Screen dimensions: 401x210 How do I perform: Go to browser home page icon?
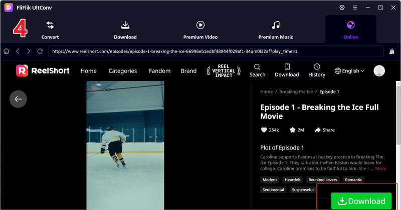coord(7,51)
